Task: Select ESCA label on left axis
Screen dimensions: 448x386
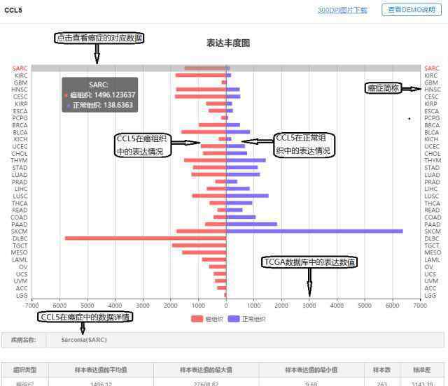Action: [x=20, y=111]
